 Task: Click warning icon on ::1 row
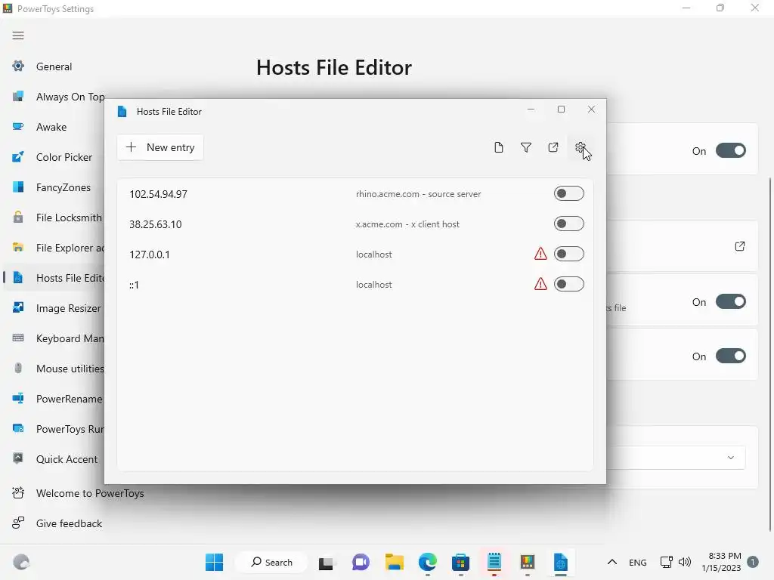(x=540, y=284)
